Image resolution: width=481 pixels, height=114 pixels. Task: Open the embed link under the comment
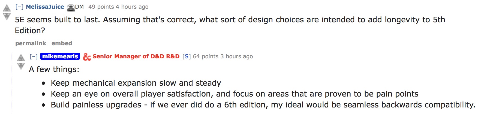[x=62, y=43]
